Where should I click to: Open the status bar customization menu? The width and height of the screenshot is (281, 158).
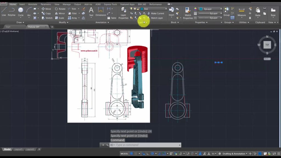tap(279, 154)
